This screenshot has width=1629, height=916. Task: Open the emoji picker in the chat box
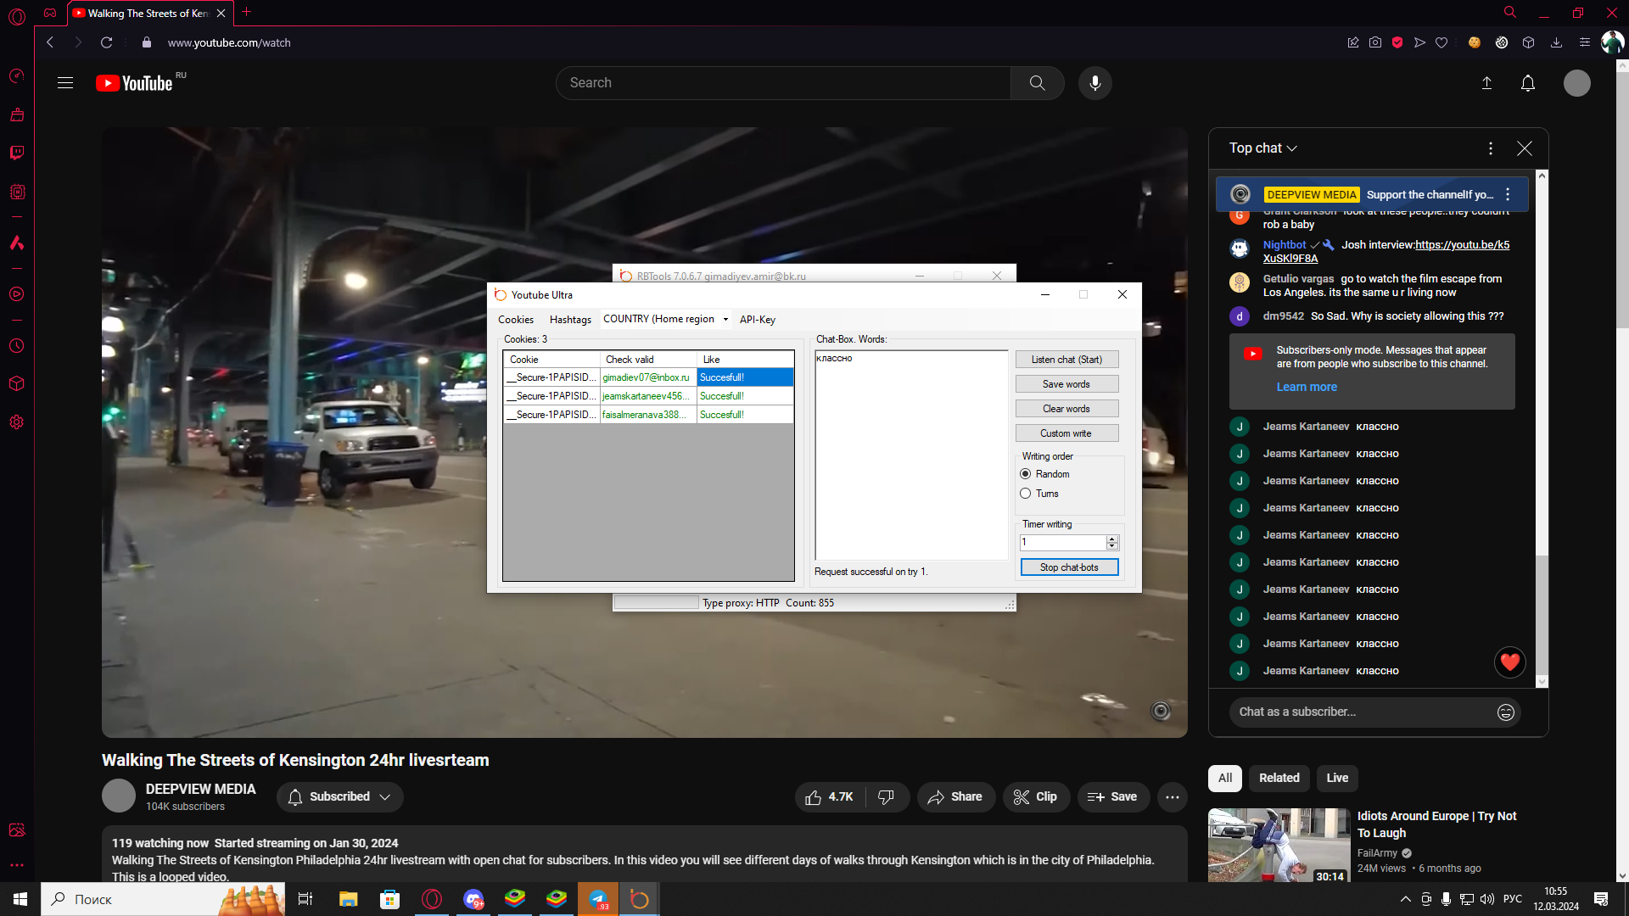(1505, 712)
